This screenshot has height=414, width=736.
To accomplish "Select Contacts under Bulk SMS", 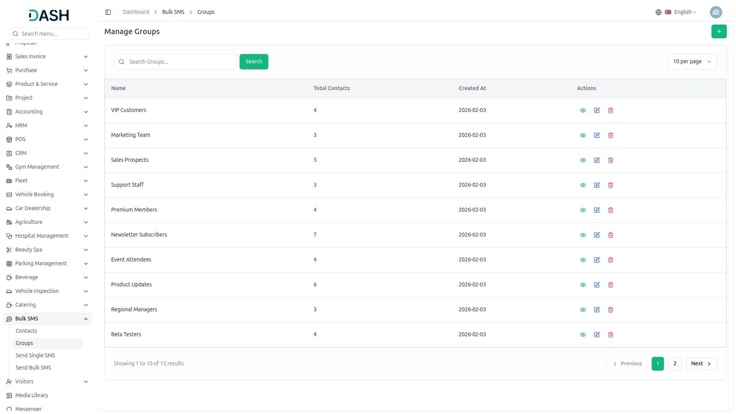I will (26, 330).
